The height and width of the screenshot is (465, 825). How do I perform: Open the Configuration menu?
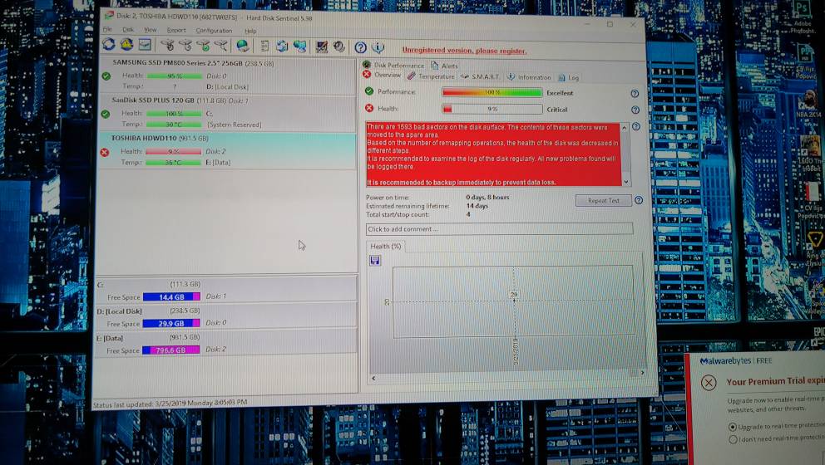(214, 31)
